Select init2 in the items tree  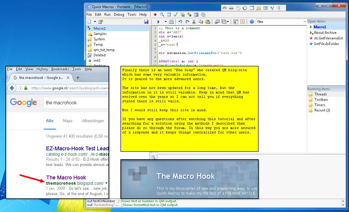coord(97,60)
